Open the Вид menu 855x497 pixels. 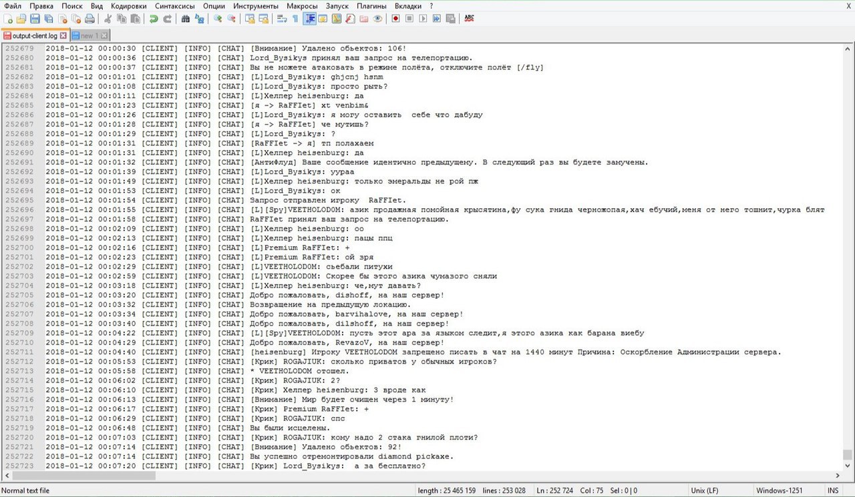[97, 5]
